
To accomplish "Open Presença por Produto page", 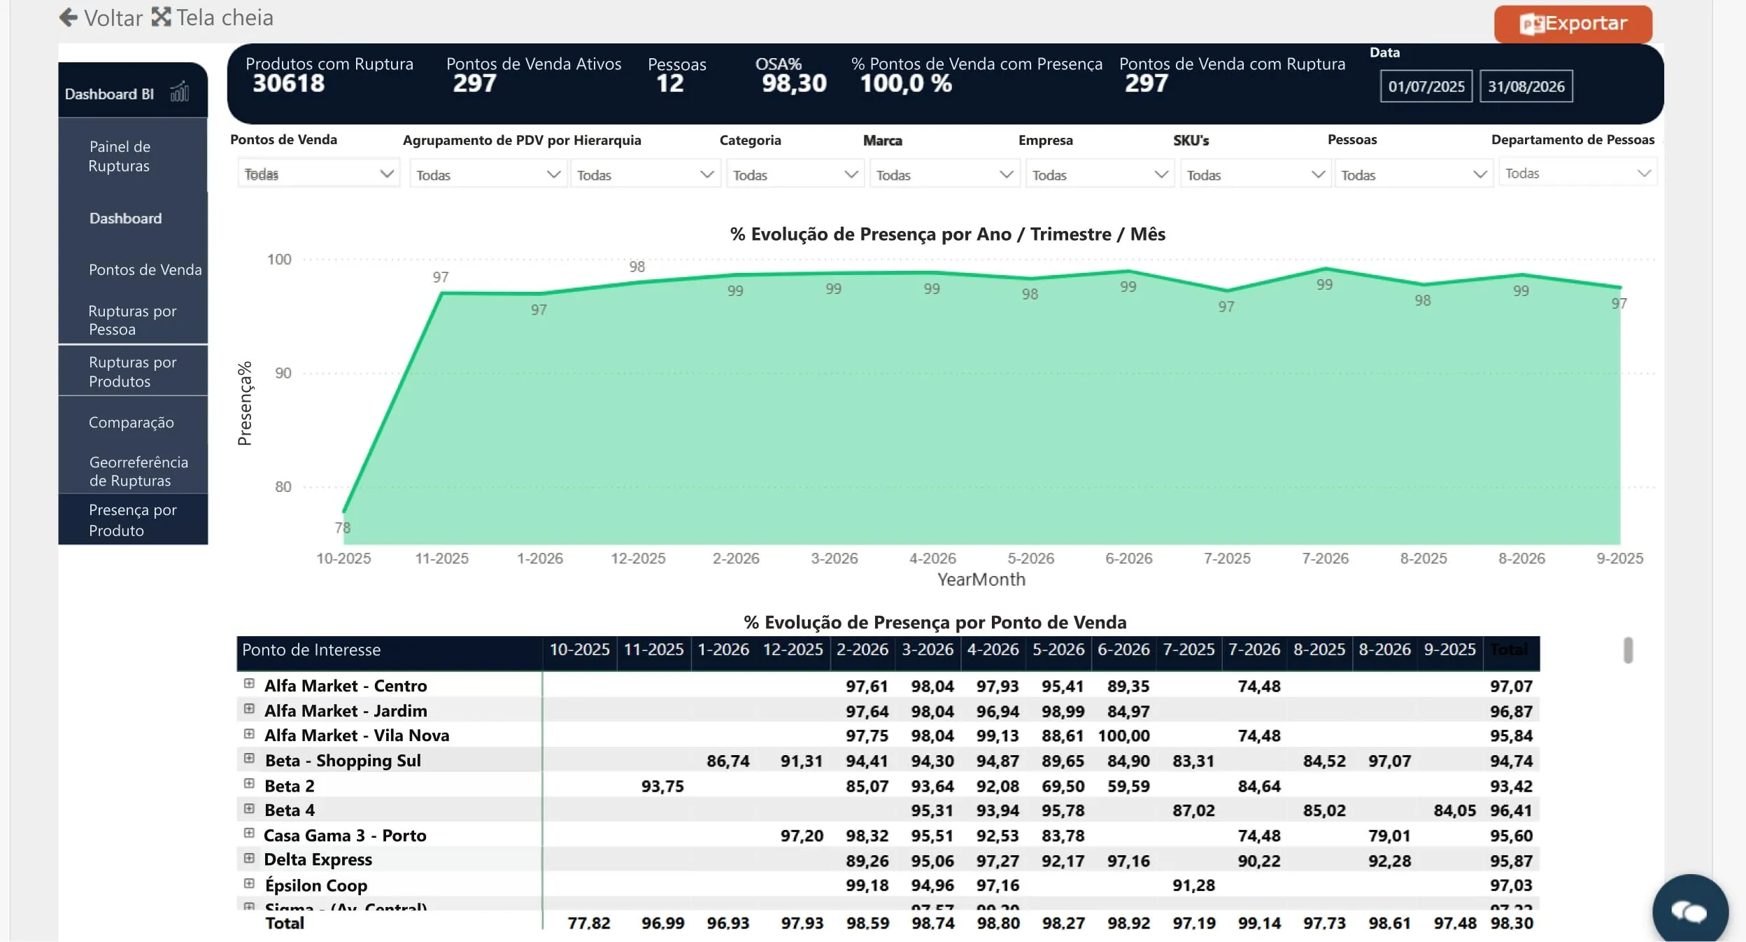I will 133,520.
